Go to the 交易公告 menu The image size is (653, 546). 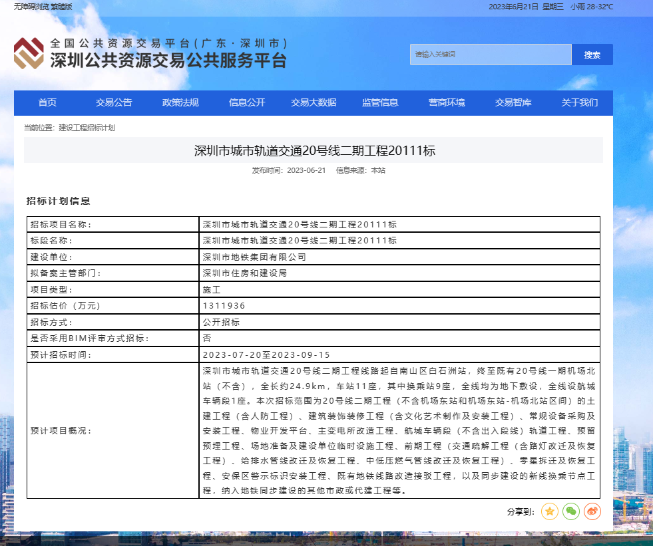click(114, 102)
